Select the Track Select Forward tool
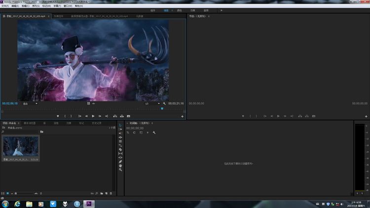Image resolution: width=370 pixels, height=208 pixels. [x=120, y=129]
